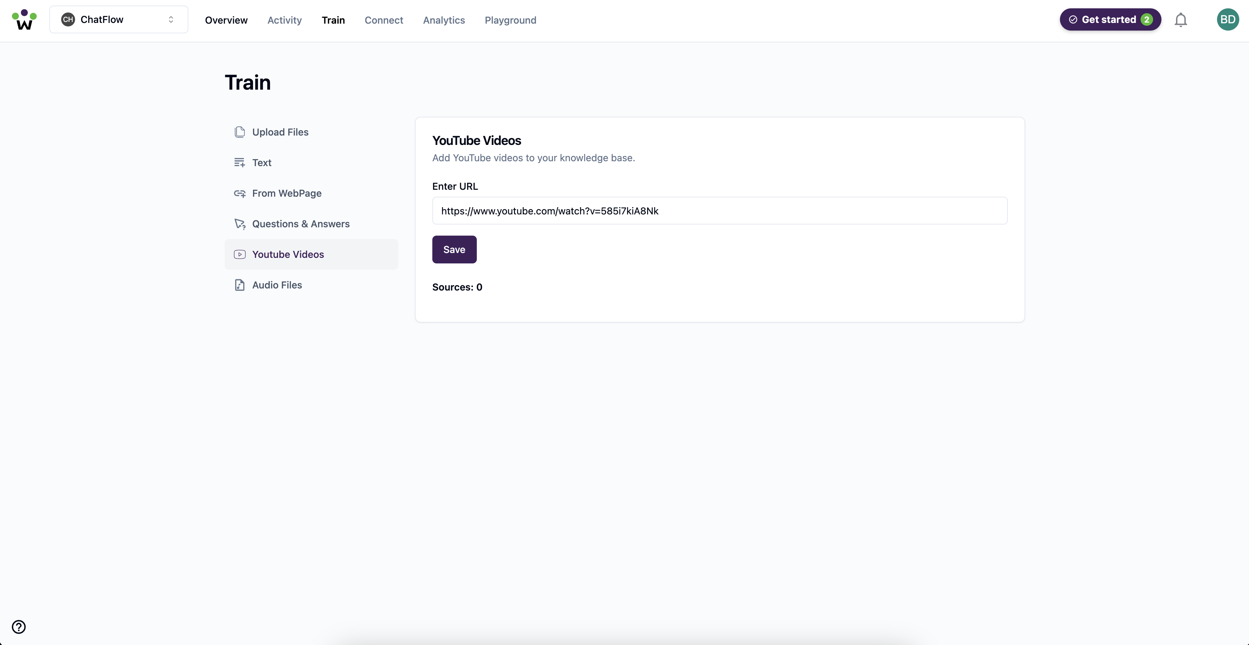The image size is (1249, 645).
Task: Click the ChatFlow selector chevron arrows
Action: pyautogui.click(x=171, y=19)
